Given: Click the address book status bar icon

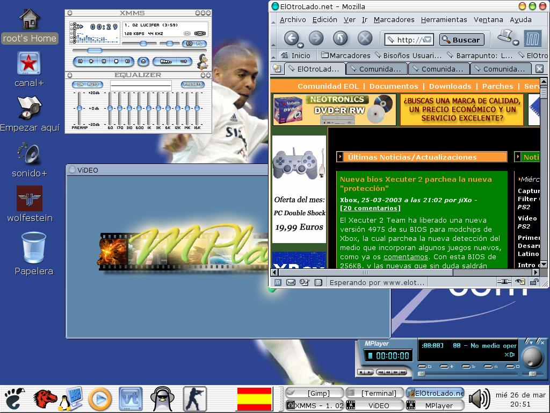Looking at the screenshot, I should 318,282.
